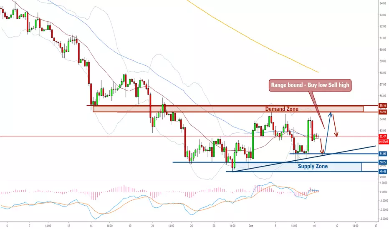Click the 61.00 price axis label

(x=383, y=38)
